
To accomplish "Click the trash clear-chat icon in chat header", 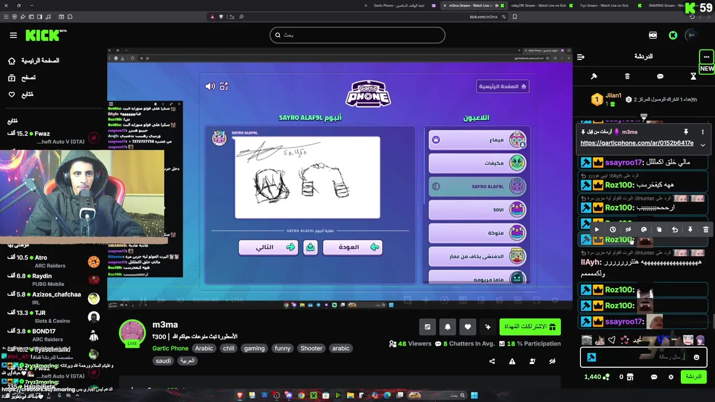I will [x=627, y=76].
